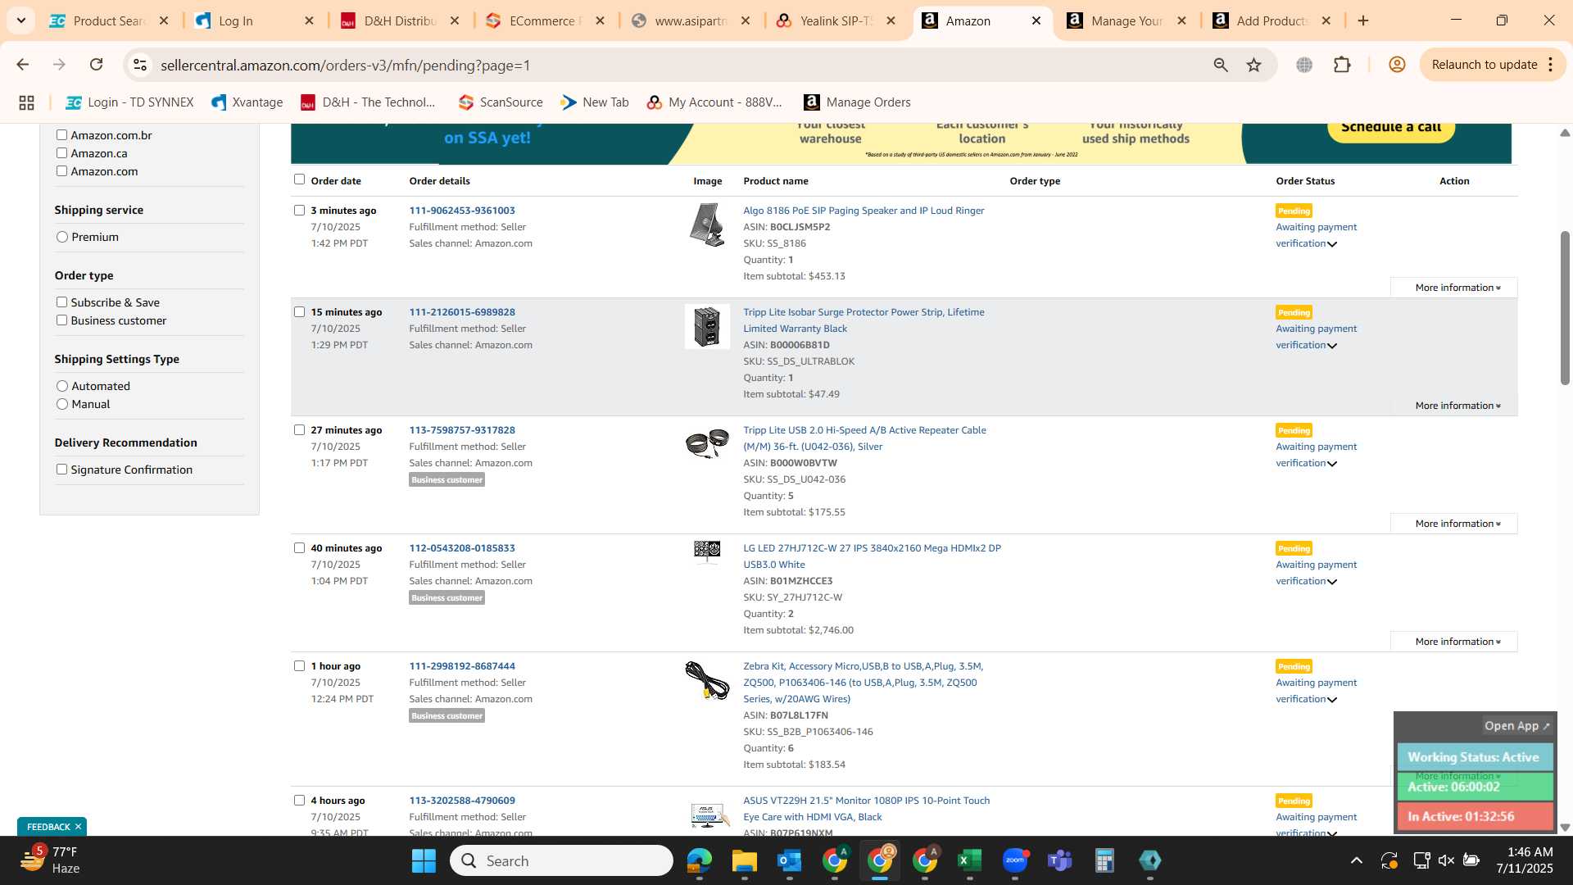Click the Algo 8186 speaker product image
The image size is (1573, 885).
tap(707, 224)
